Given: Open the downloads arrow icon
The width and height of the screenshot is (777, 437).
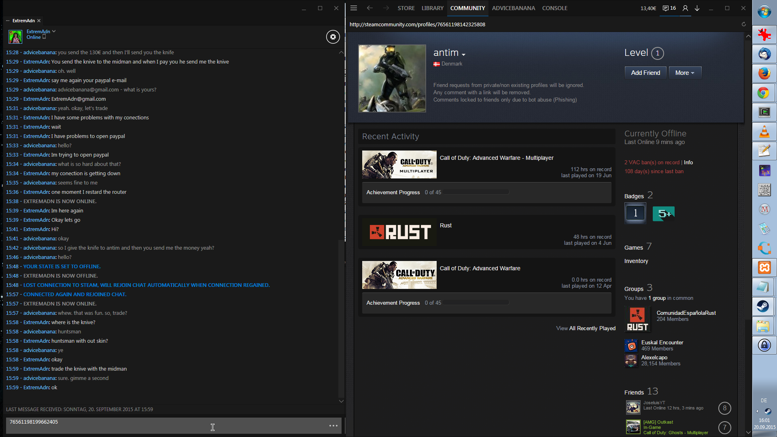Looking at the screenshot, I should (x=697, y=8).
